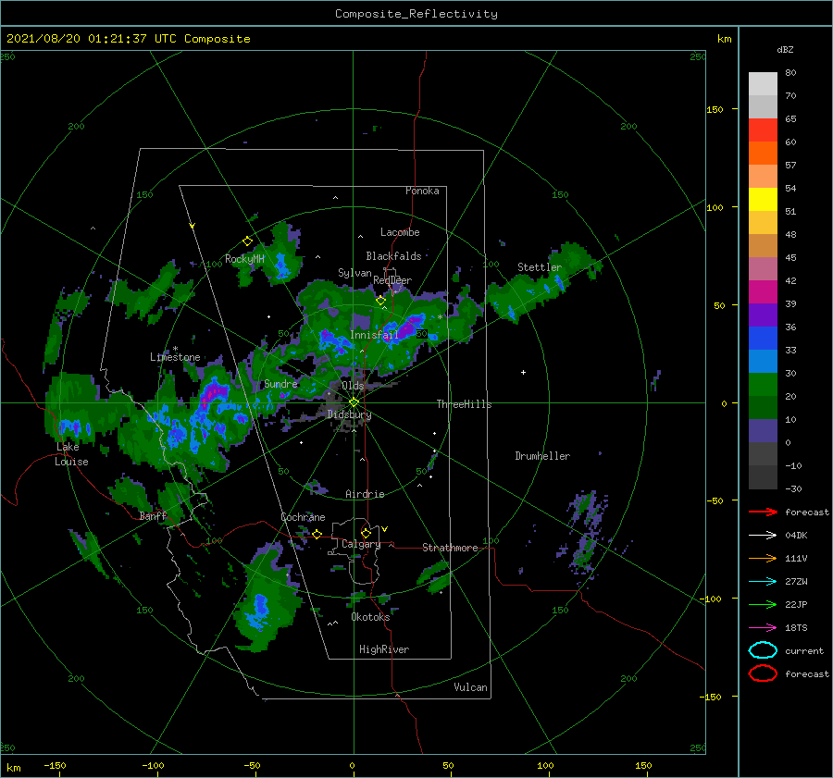Click the current legend text
833x778 pixels.
(804, 651)
